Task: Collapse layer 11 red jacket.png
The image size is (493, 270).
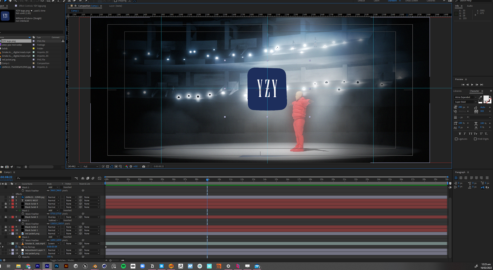Action: 10,234
